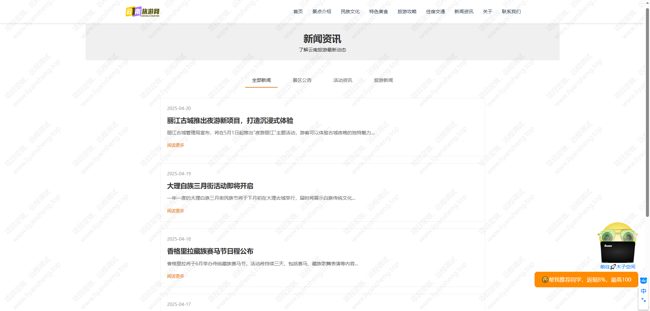Go to 联系我们 in the navbar
The width and height of the screenshot is (650, 311).
click(511, 12)
